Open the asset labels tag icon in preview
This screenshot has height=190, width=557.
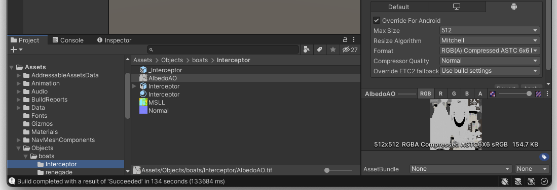point(543,157)
